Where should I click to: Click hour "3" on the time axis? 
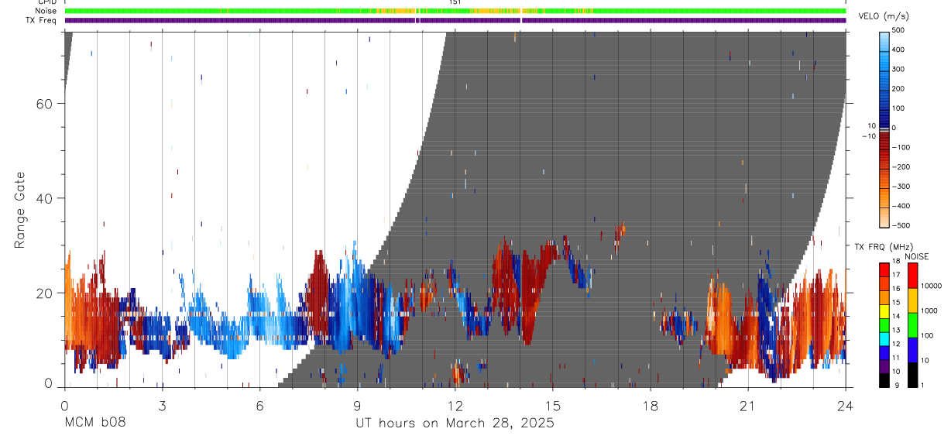(x=162, y=405)
